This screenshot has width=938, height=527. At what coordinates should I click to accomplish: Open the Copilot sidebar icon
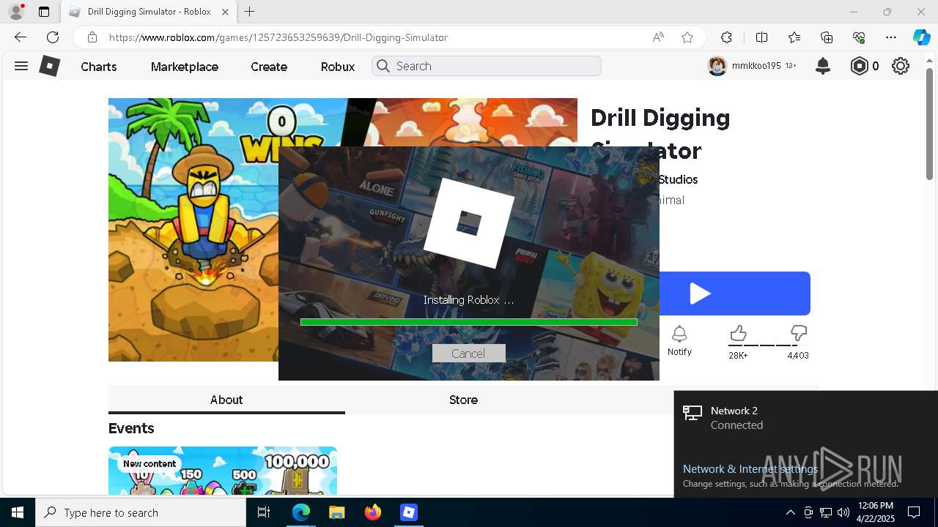click(x=921, y=37)
